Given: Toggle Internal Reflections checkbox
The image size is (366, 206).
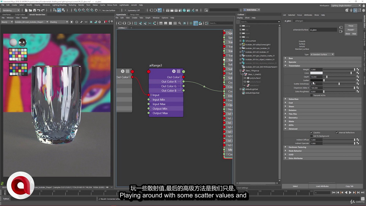Looking at the screenshot, I should (337, 132).
